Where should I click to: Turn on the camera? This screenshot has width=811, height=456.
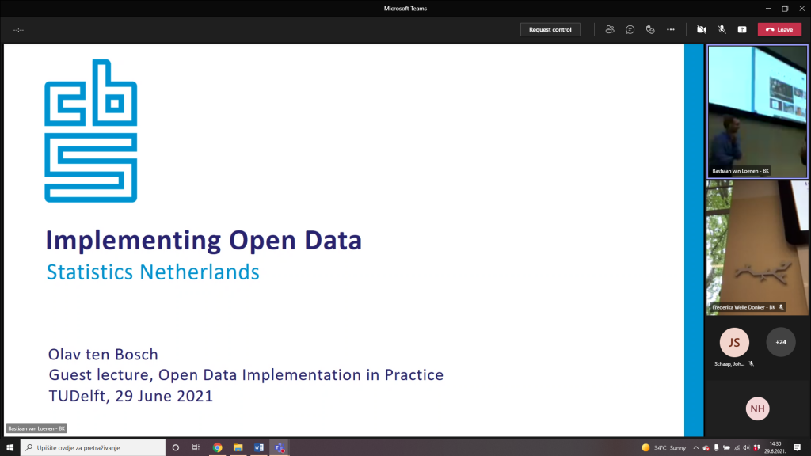(x=701, y=29)
